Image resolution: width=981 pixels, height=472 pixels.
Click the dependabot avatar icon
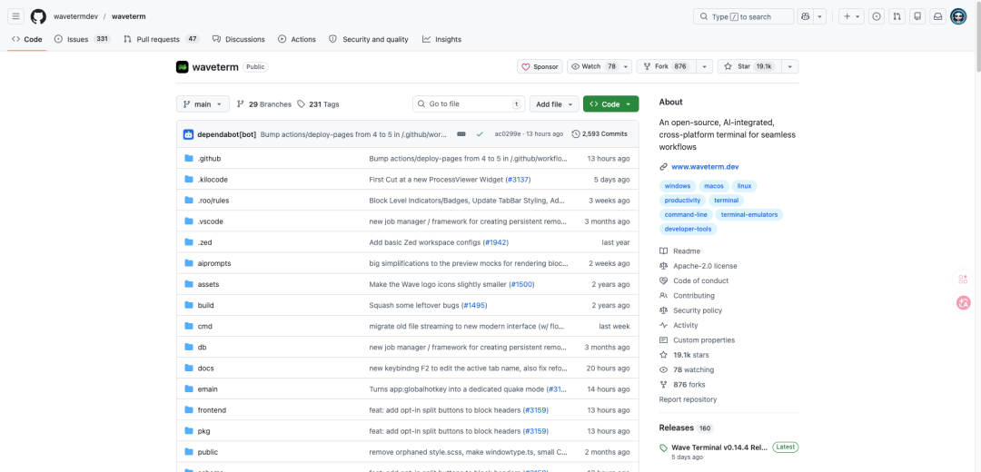click(x=188, y=133)
